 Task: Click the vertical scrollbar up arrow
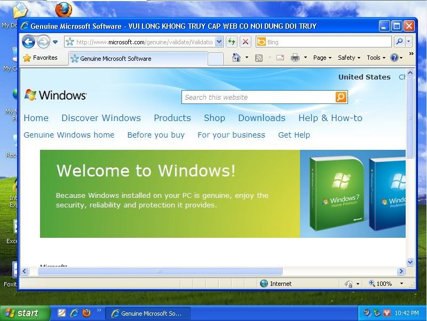(x=410, y=73)
